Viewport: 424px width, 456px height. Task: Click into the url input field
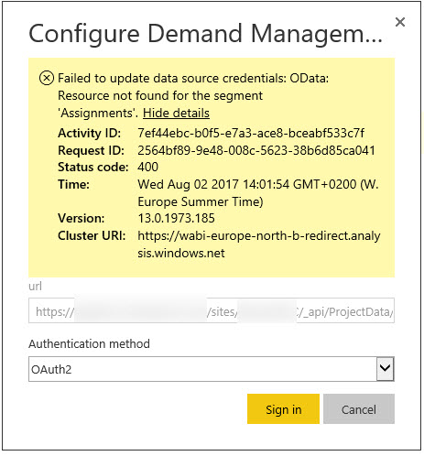212,310
